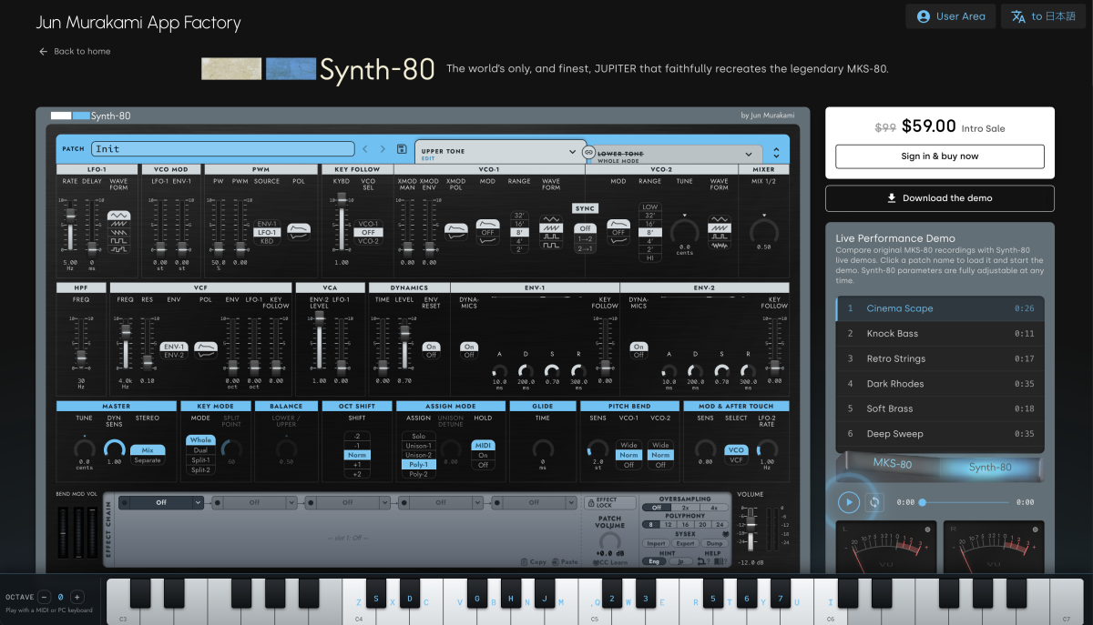The width and height of the screenshot is (1093, 625).
Task: Select next patch with right arrow
Action: (382, 148)
